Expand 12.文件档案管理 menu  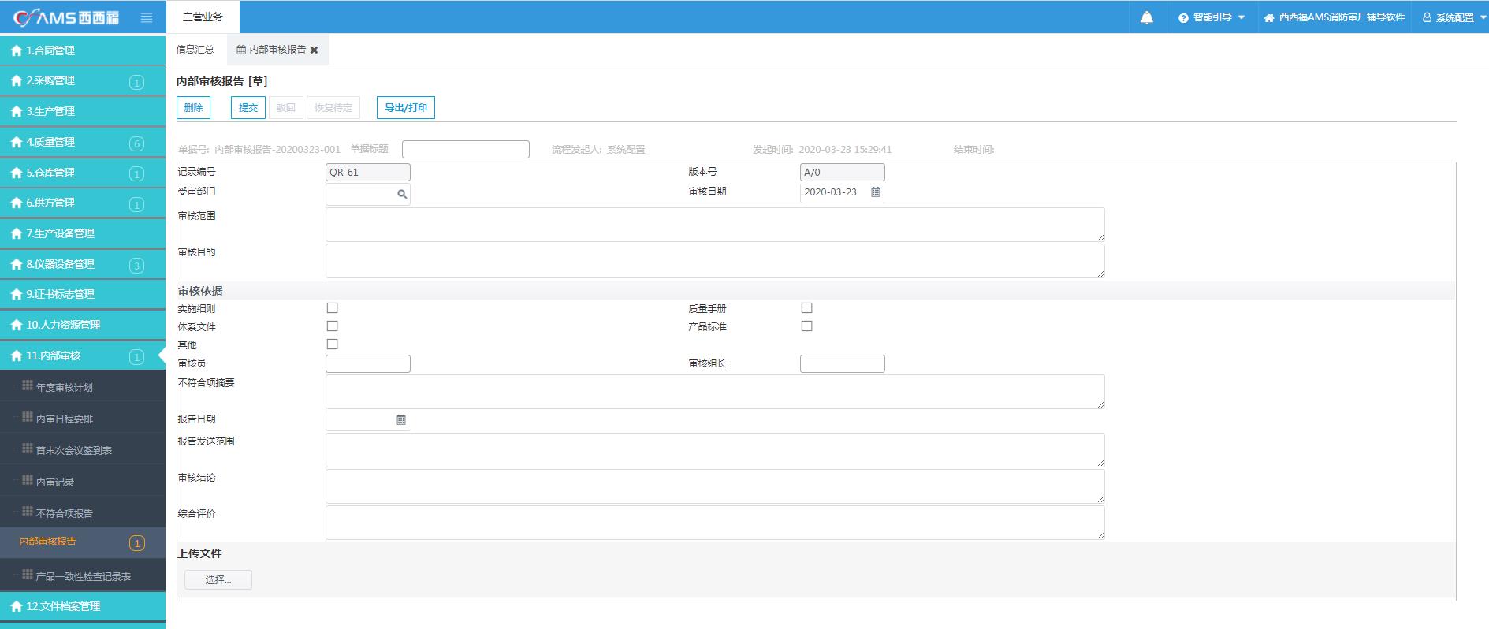83,606
